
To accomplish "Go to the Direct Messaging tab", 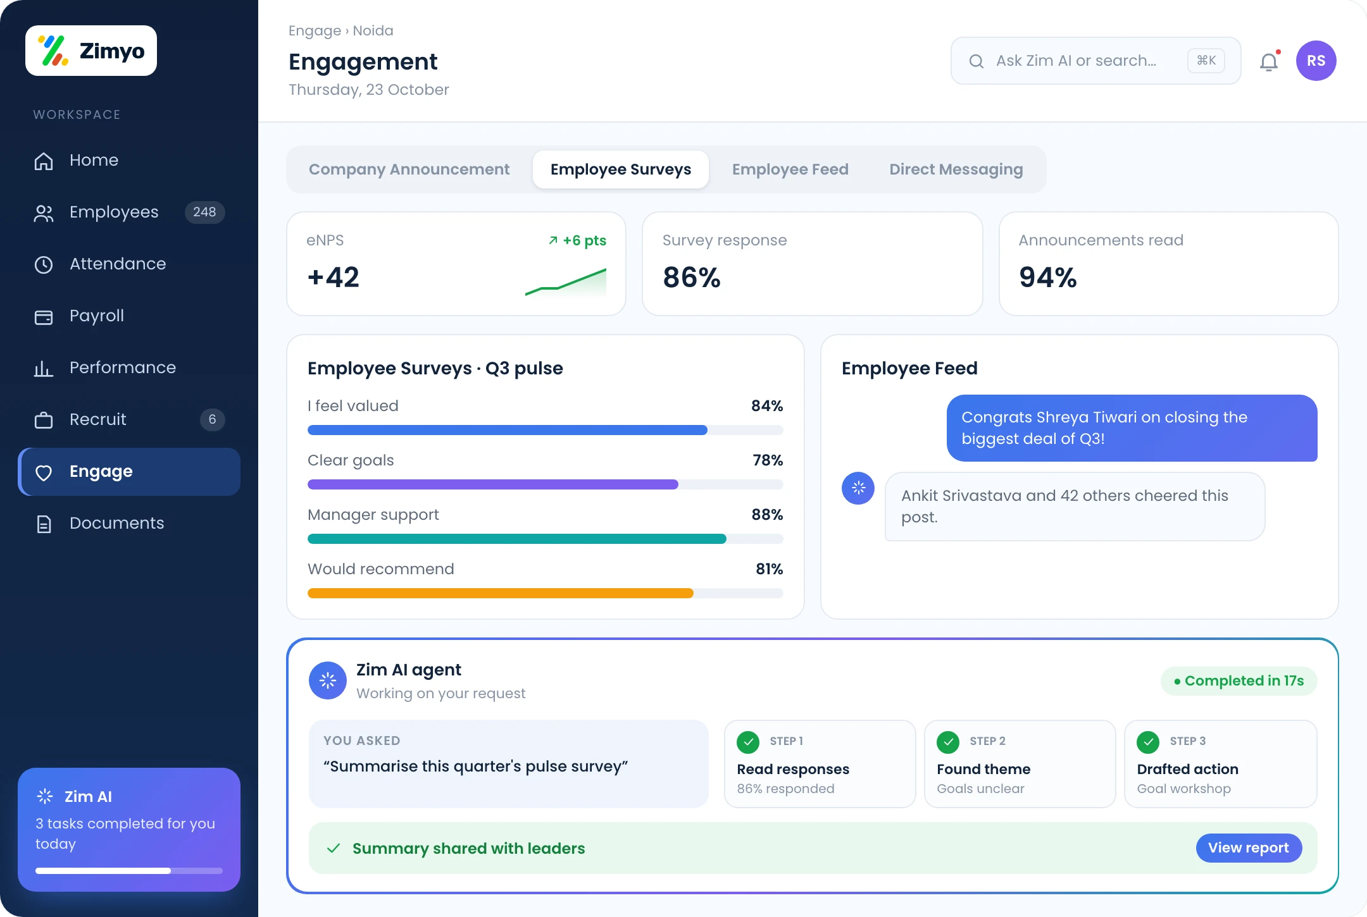I will [x=956, y=169].
